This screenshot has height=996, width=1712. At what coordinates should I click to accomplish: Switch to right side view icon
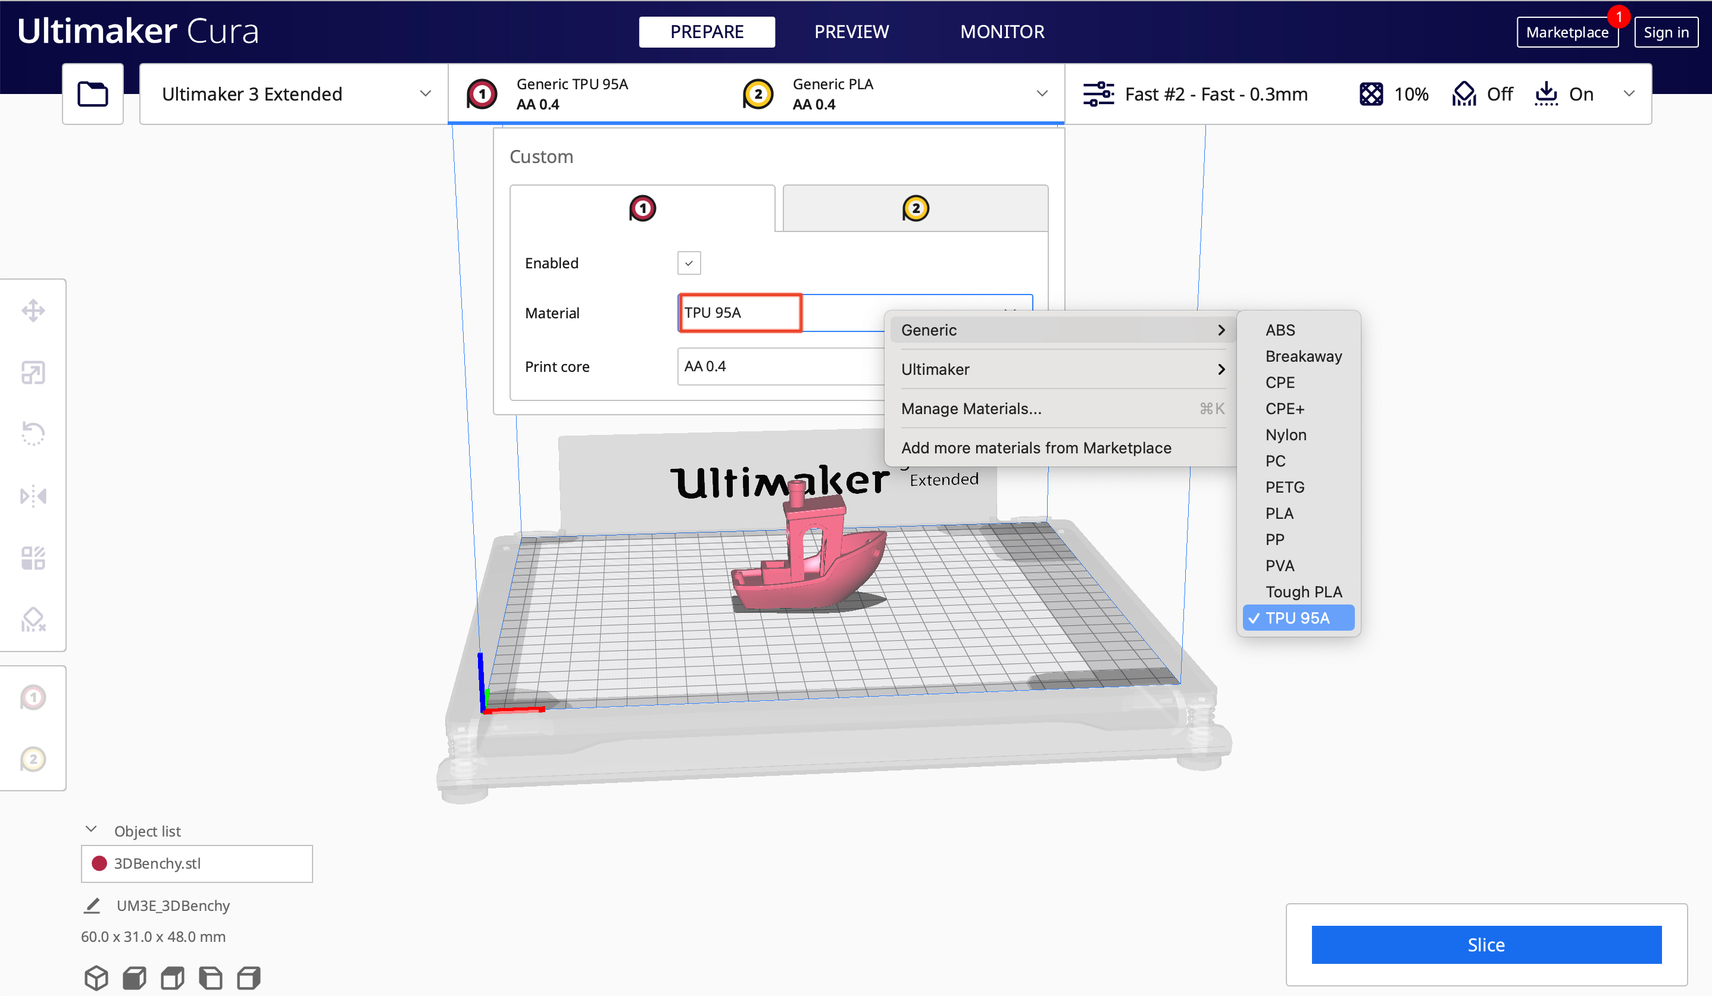click(x=248, y=978)
